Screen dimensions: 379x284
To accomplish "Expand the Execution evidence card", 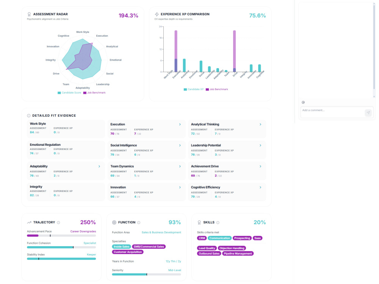I will coord(180,124).
